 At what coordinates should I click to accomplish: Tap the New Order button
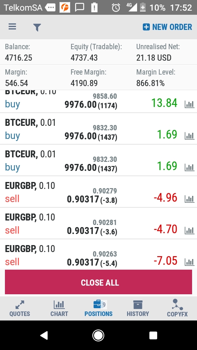pyautogui.click(x=167, y=27)
